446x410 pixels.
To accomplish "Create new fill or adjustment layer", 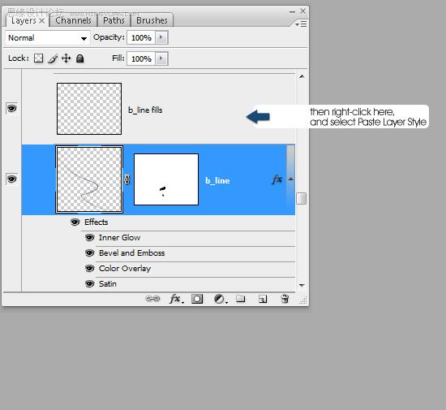I will [x=221, y=299].
